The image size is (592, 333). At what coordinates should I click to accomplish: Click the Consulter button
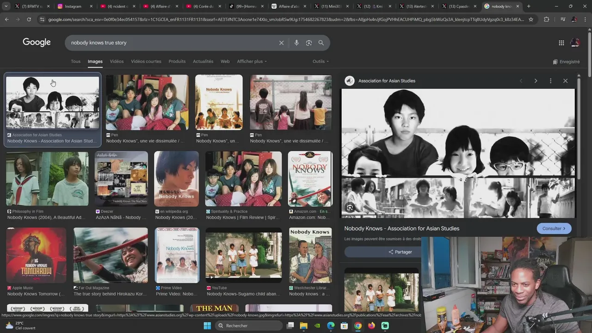(554, 228)
